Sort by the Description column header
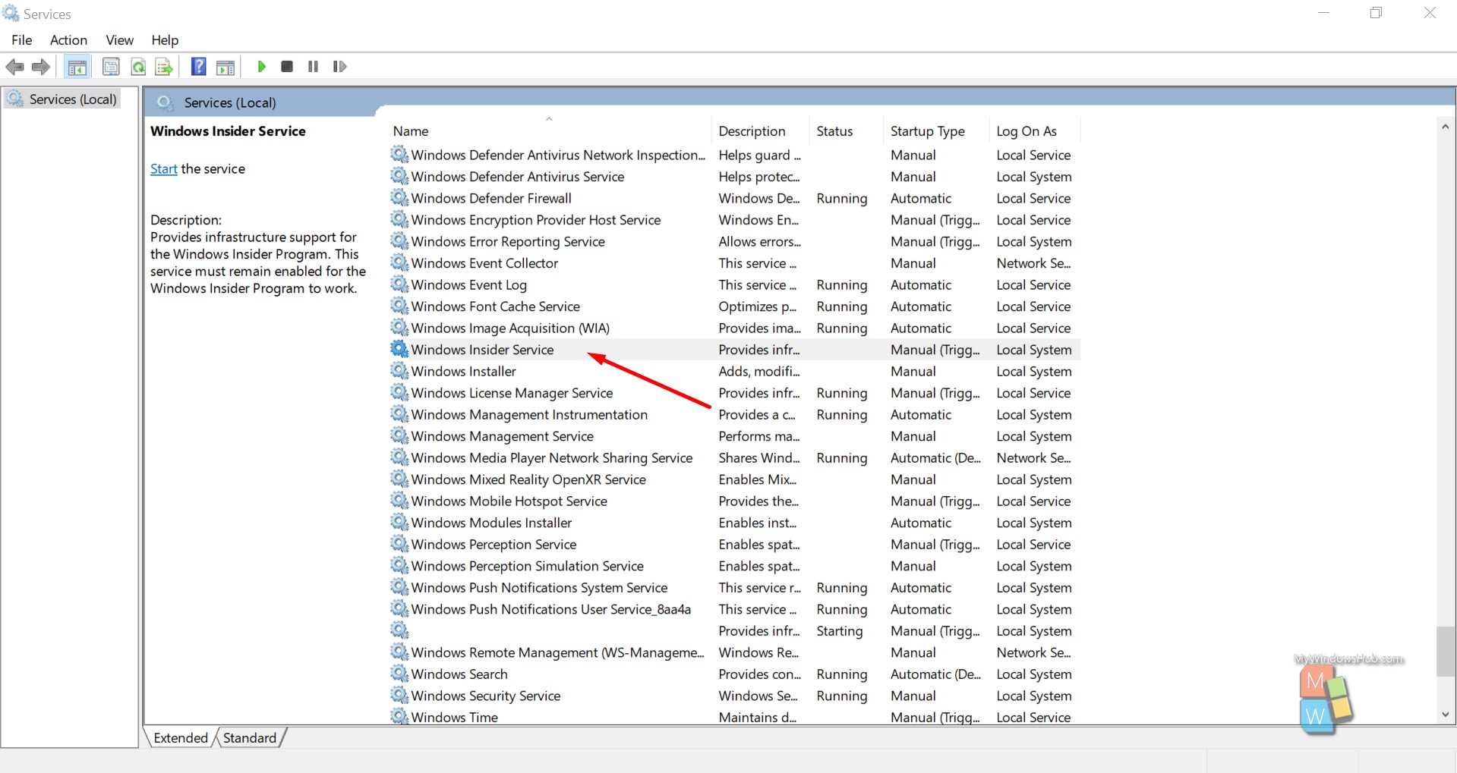Image resolution: width=1457 pixels, height=773 pixels. 762,131
